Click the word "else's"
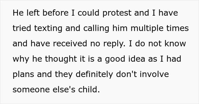The image size is (199, 104). click(64, 90)
